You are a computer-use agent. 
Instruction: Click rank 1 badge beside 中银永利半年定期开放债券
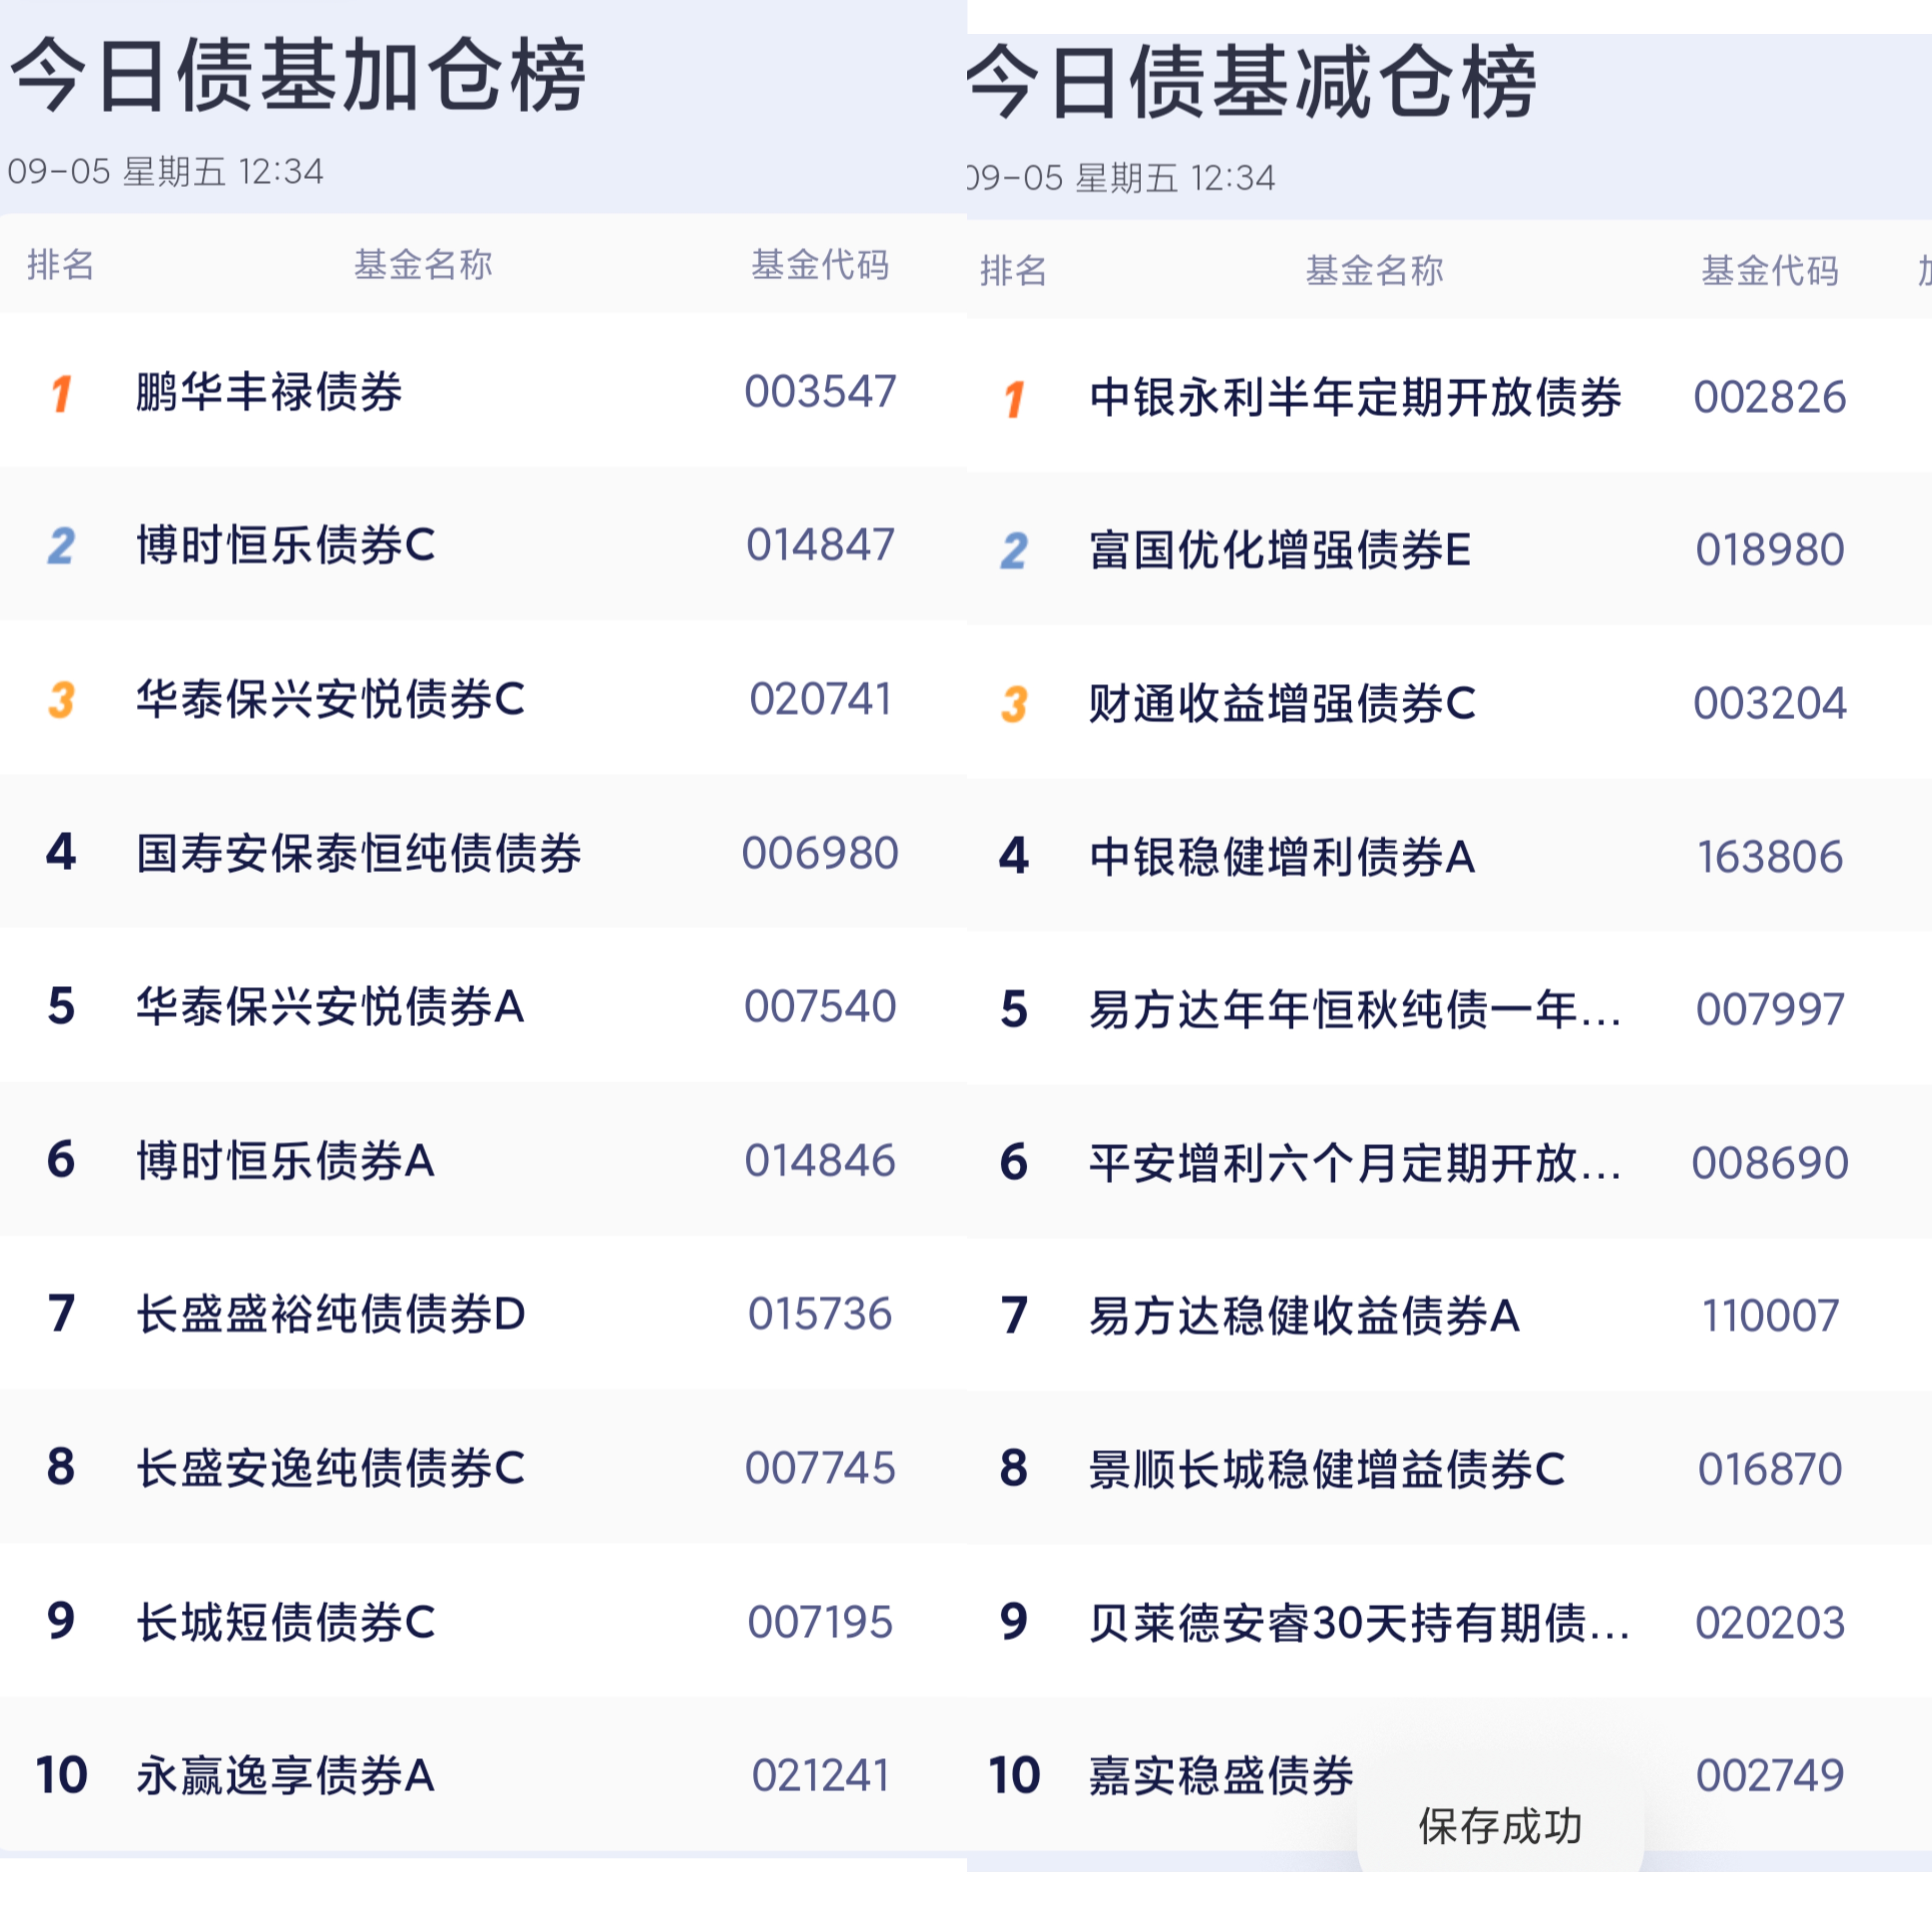[1014, 399]
